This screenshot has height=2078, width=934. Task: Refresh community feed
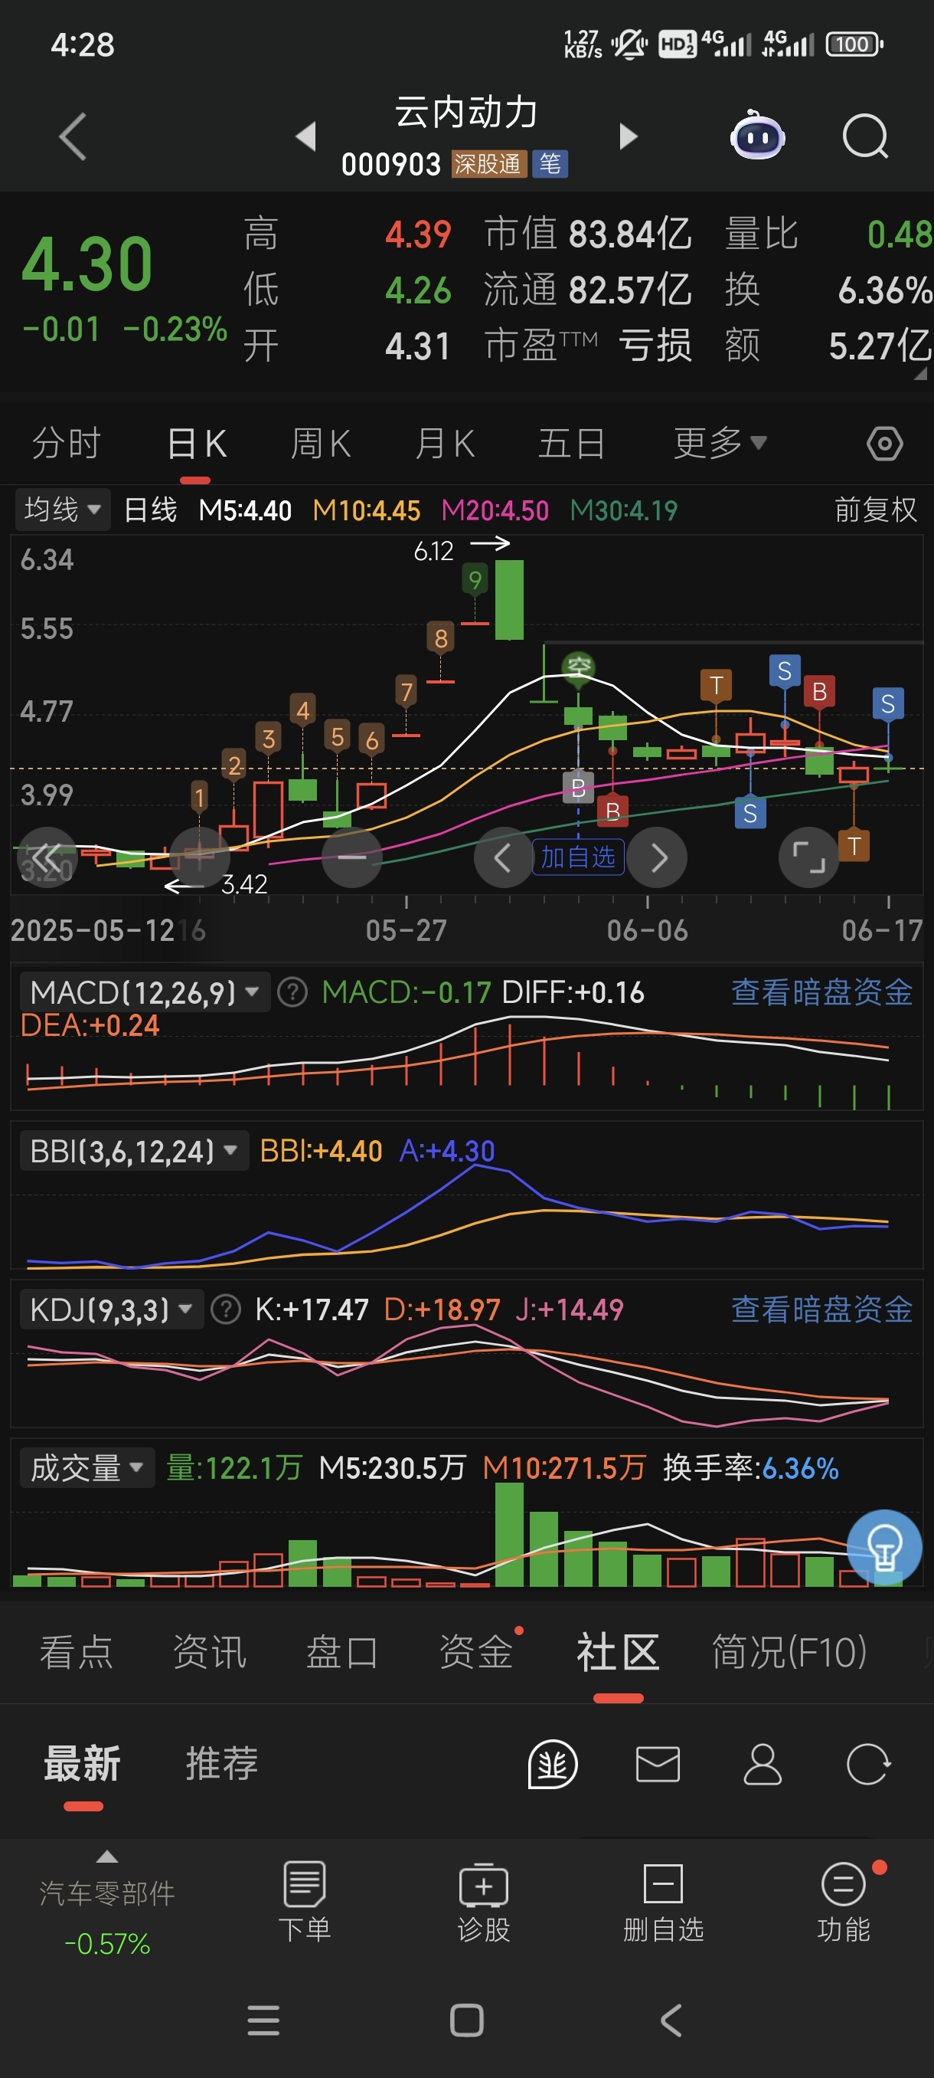coord(868,1764)
